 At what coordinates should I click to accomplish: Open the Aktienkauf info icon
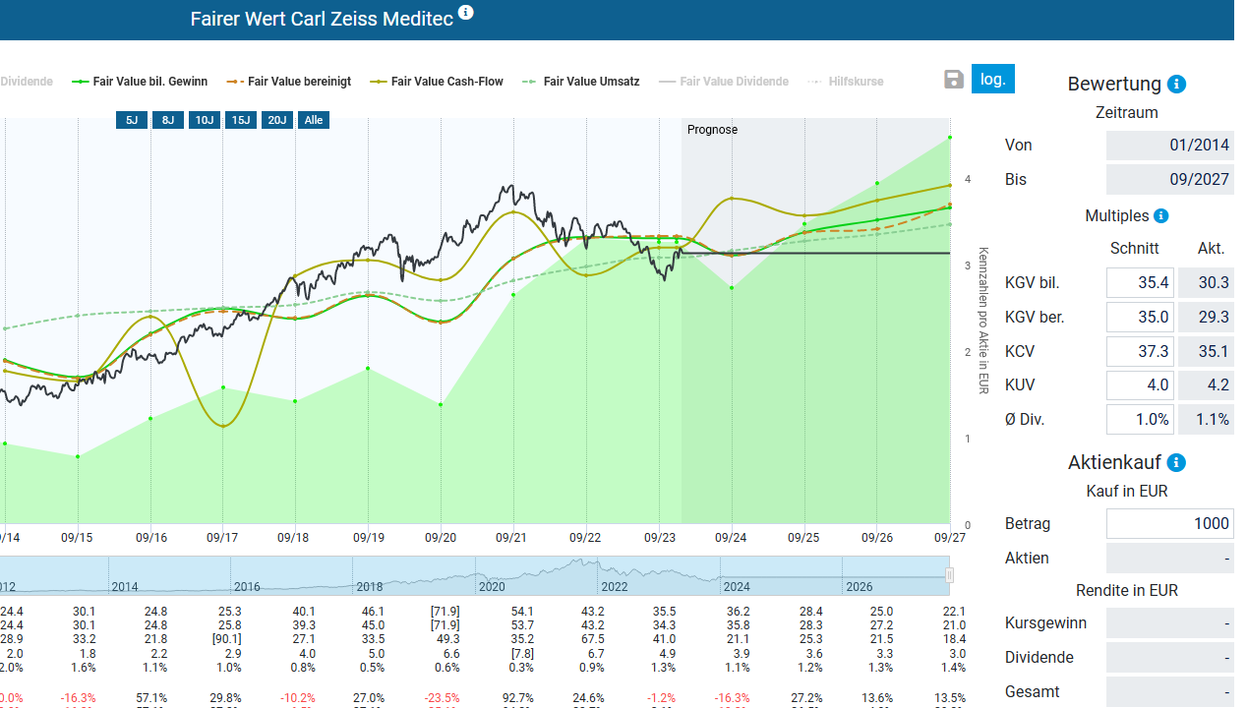(x=1176, y=463)
